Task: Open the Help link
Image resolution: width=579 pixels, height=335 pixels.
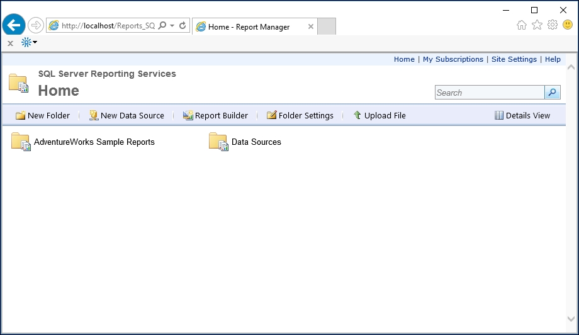Action: click(x=553, y=59)
